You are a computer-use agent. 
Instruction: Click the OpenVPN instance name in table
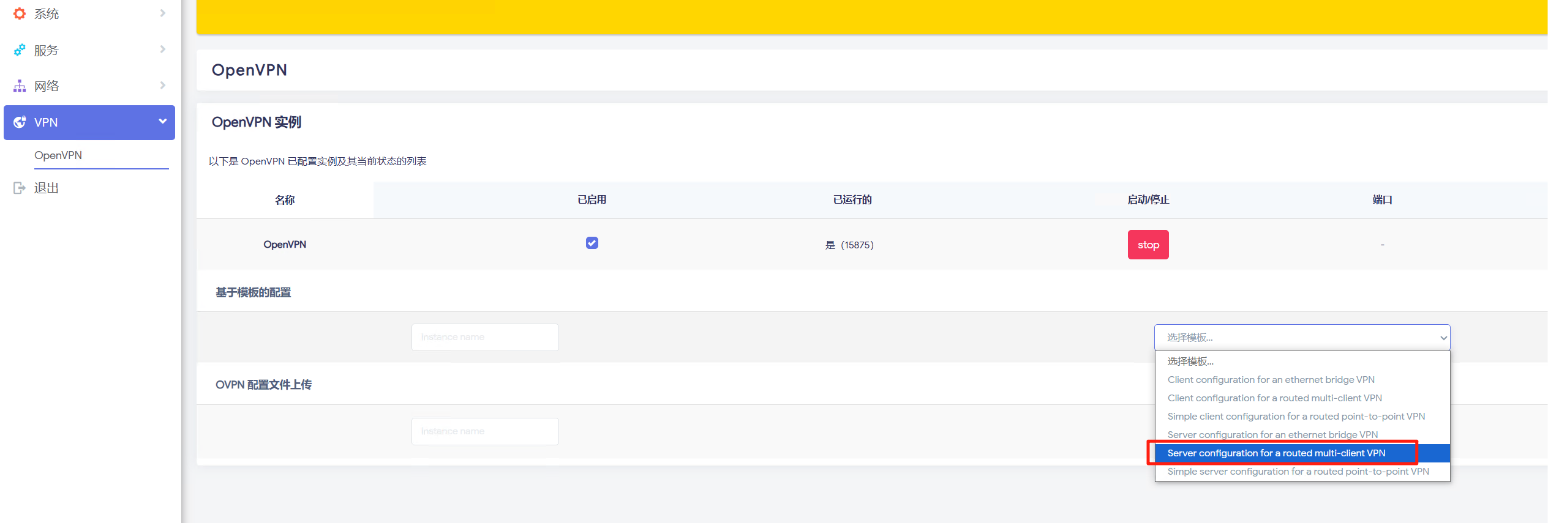[285, 245]
